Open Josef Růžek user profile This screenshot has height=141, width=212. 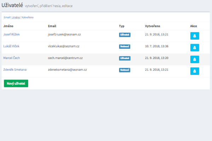click(x=12, y=35)
